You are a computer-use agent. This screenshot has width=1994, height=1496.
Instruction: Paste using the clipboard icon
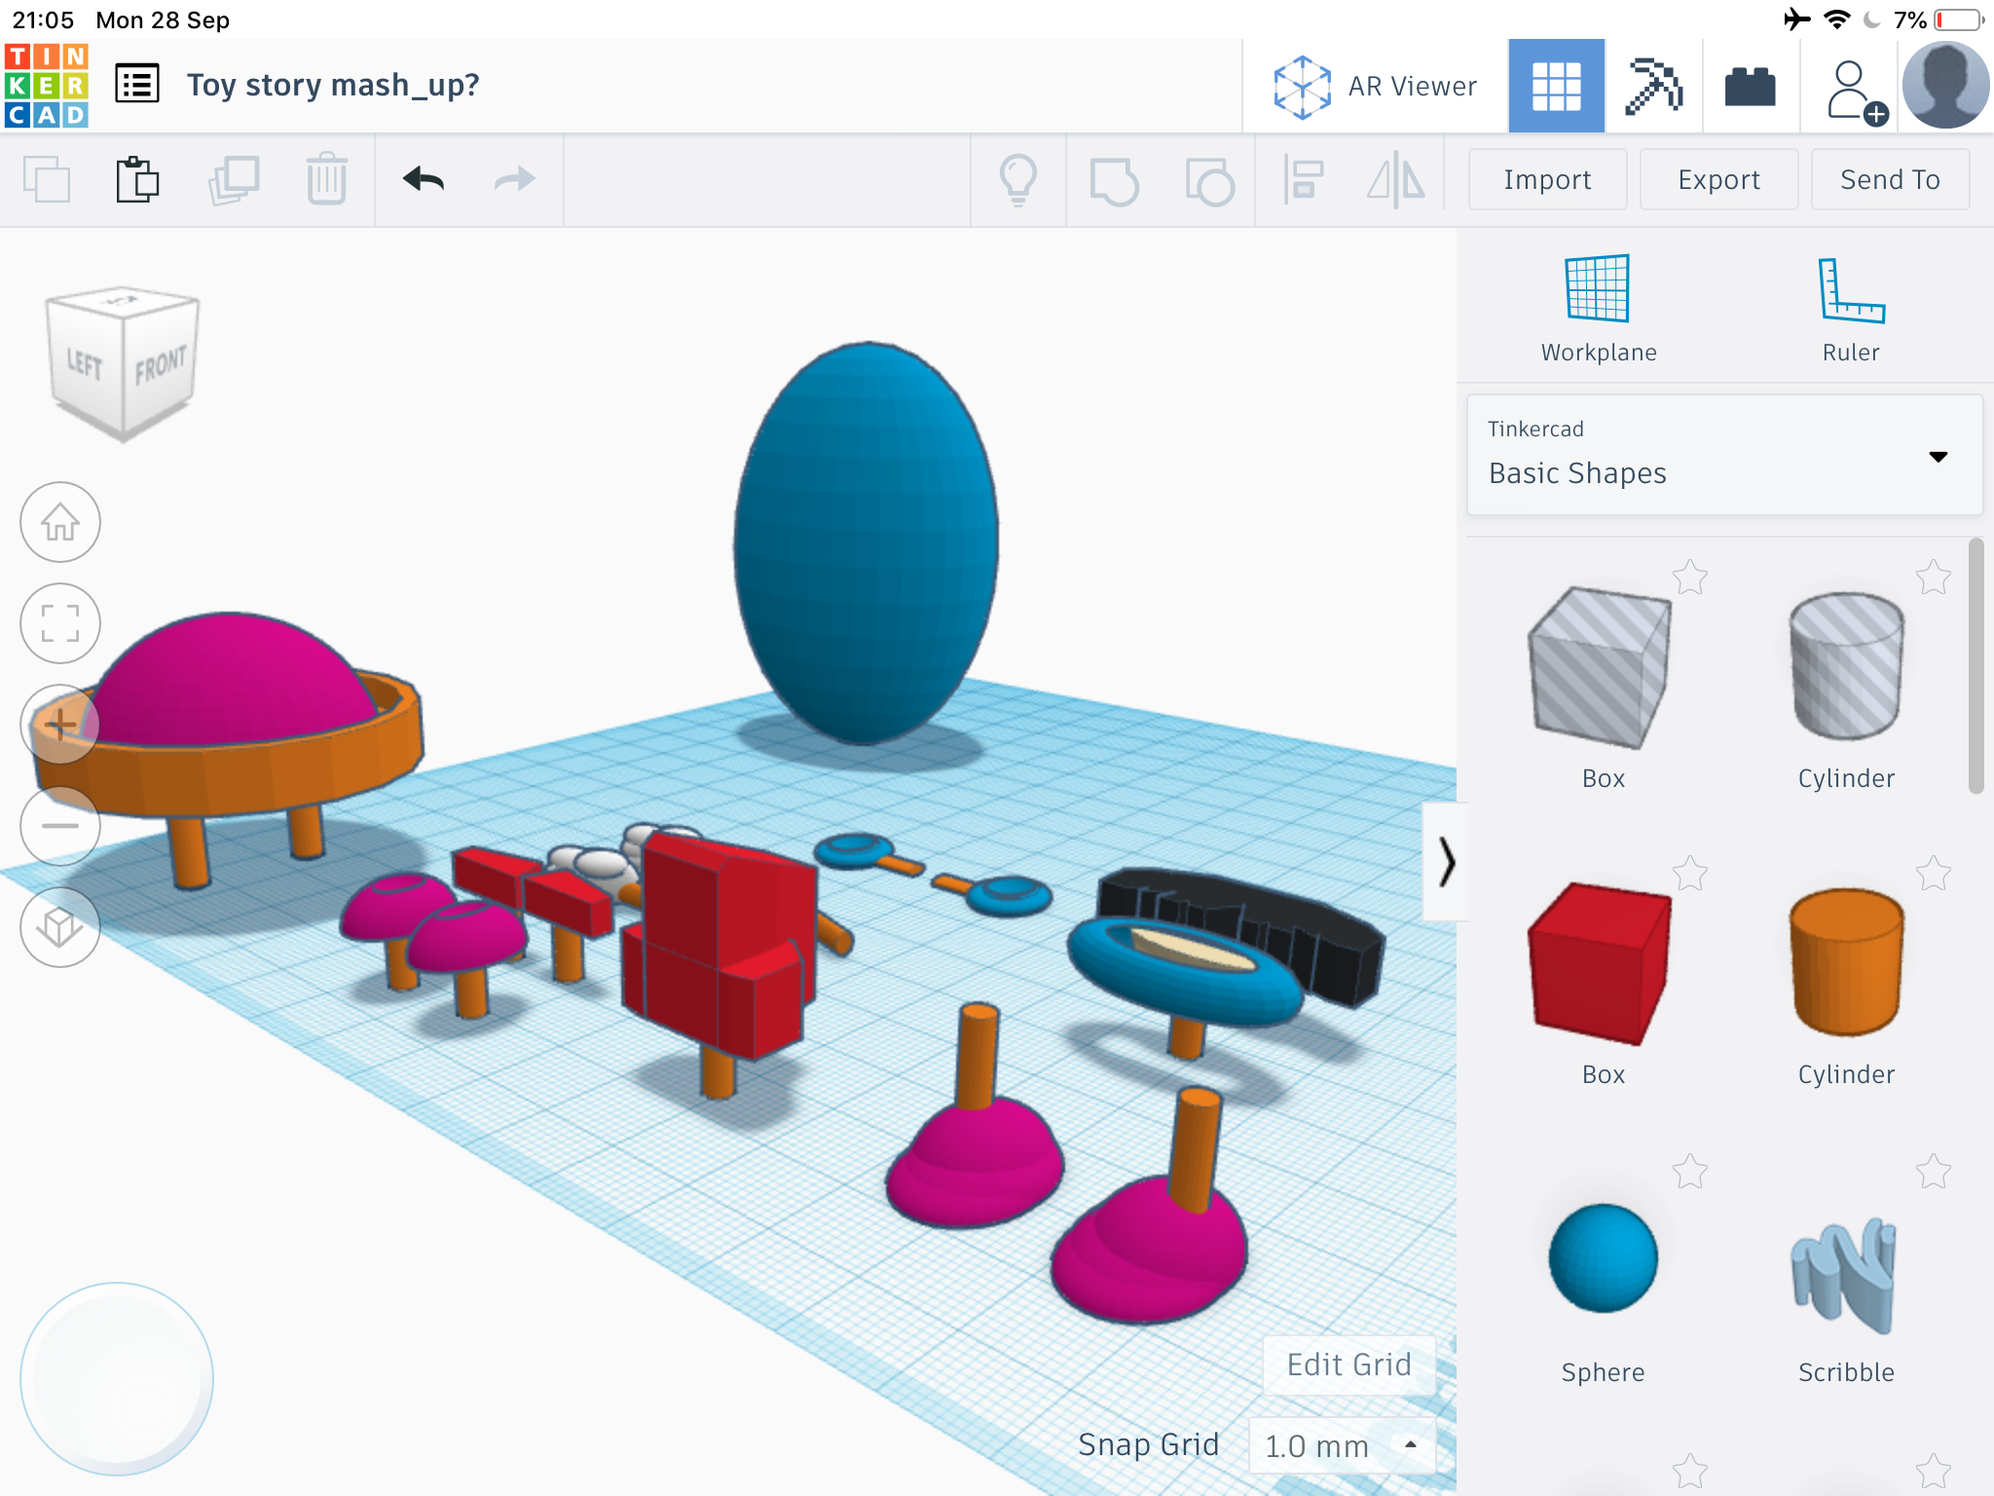(137, 179)
